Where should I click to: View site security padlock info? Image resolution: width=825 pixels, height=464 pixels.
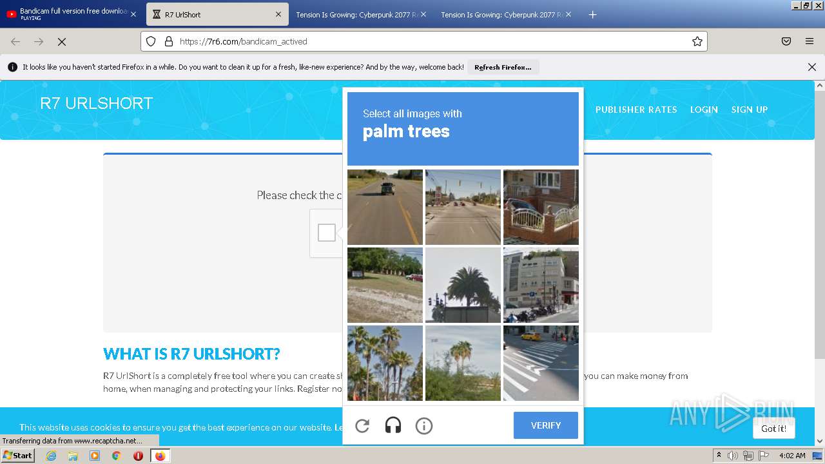[169, 41]
